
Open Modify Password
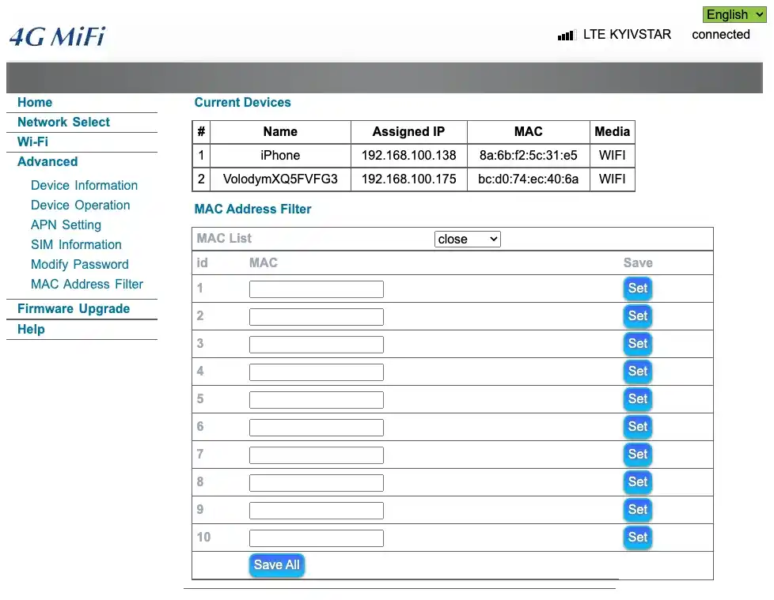pyautogui.click(x=79, y=264)
